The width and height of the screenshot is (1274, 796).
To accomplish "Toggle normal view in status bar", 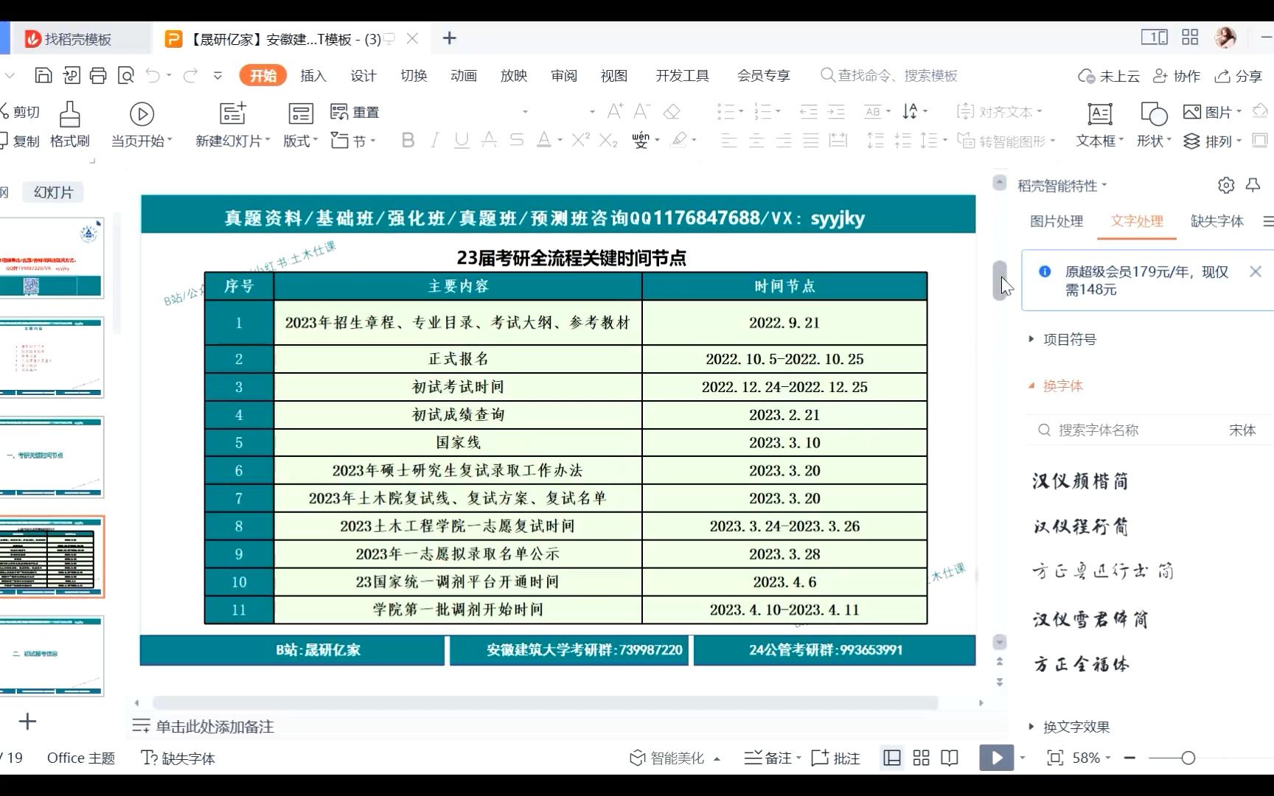I will [x=892, y=758].
